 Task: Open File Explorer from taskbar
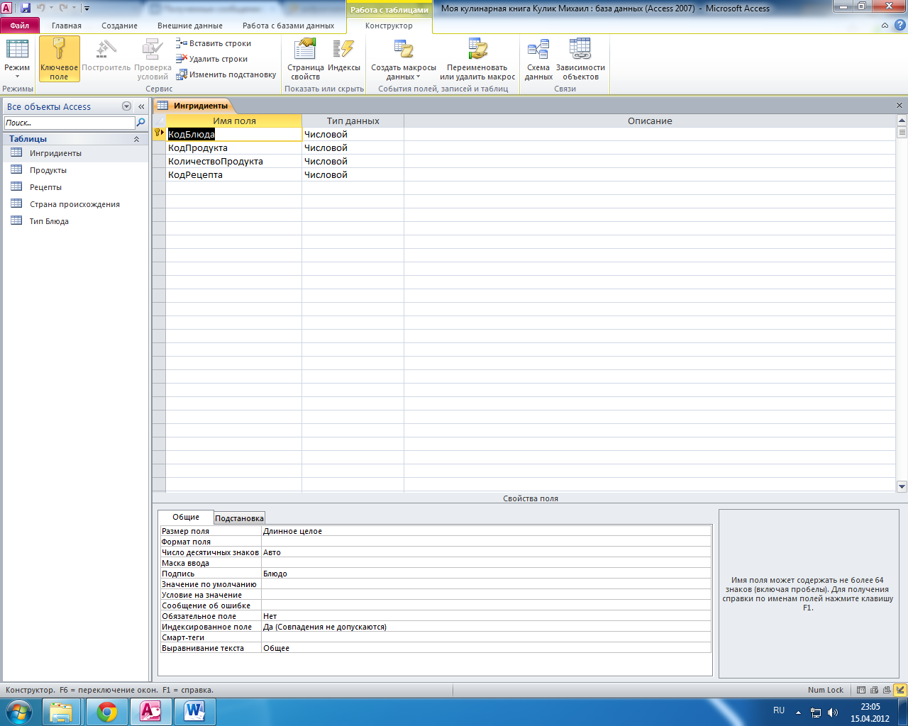point(62,711)
